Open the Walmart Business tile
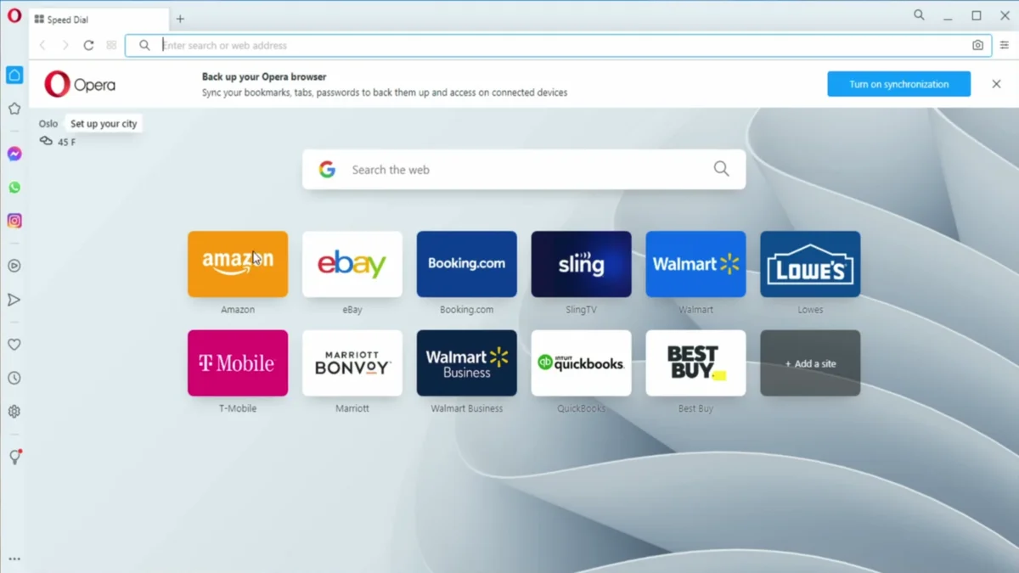The width and height of the screenshot is (1019, 573). point(467,363)
